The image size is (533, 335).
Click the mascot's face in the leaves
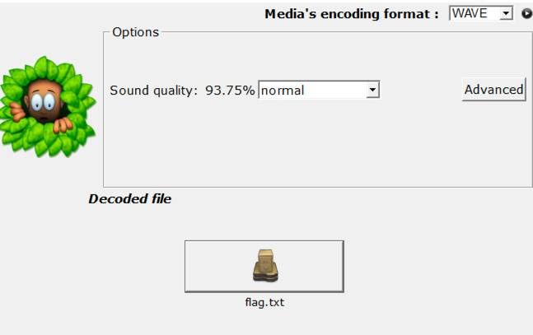point(43,99)
